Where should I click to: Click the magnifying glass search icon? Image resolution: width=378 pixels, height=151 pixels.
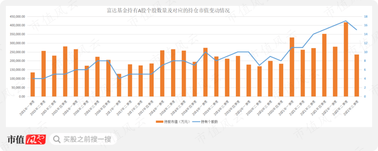coord(57,139)
